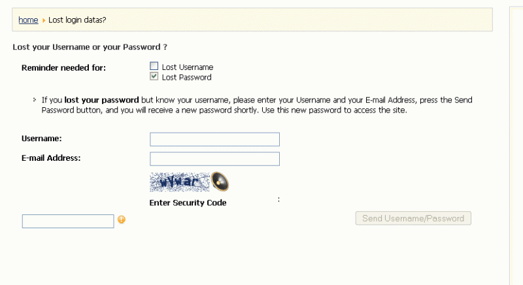Image resolution: width=523 pixels, height=285 pixels.
Task: Focus the security code input field
Action: (68, 222)
